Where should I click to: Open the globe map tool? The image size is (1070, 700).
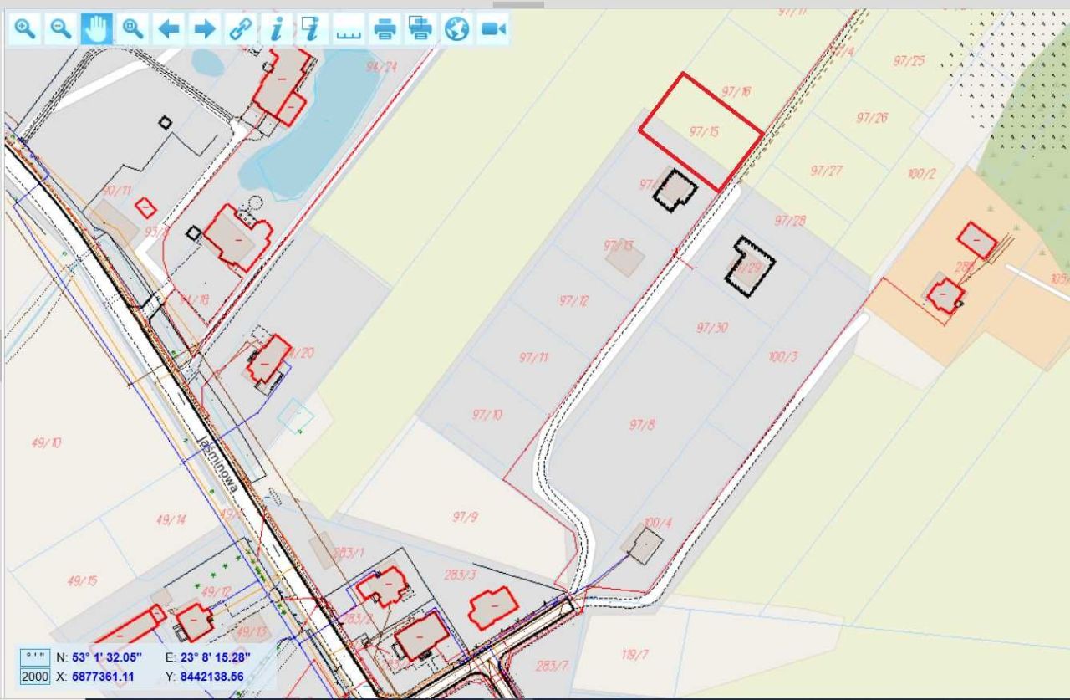point(456,29)
